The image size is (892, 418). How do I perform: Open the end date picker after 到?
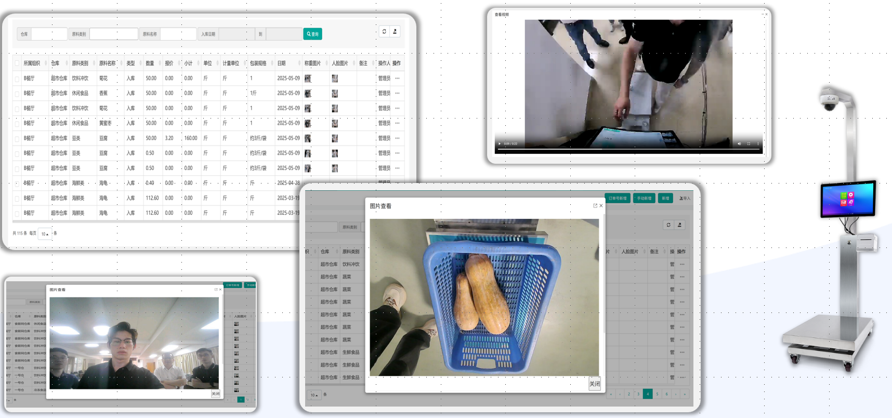pyautogui.click(x=284, y=34)
